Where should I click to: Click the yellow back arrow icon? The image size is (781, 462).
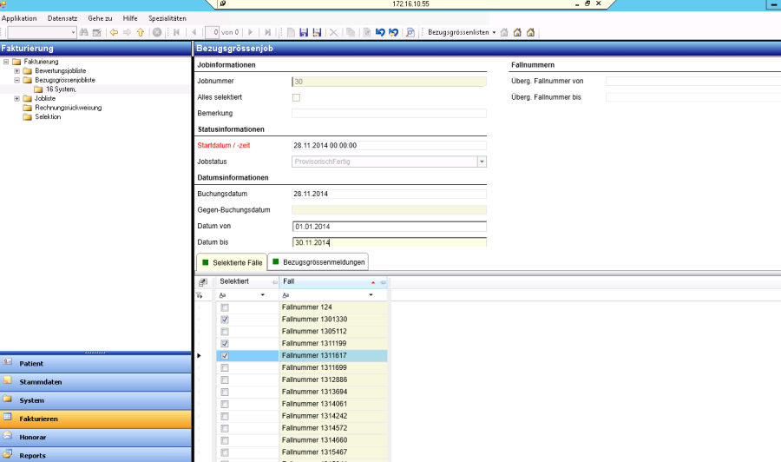pyautogui.click(x=114, y=32)
